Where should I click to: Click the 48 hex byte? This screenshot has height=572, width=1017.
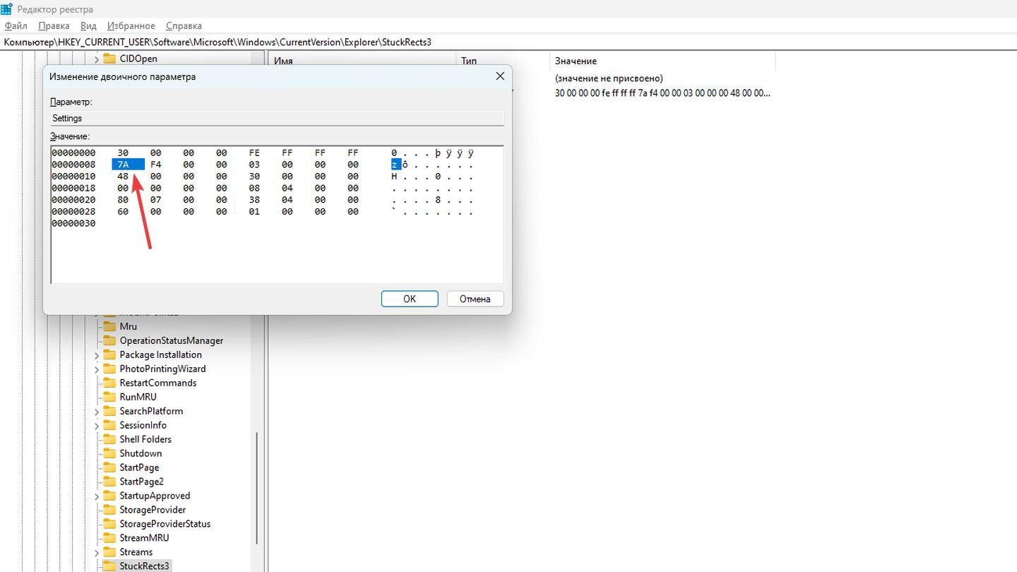tap(123, 177)
